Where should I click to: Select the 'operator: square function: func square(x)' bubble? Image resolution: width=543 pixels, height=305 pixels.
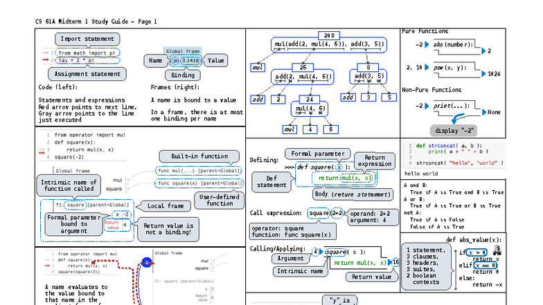coord(292,231)
